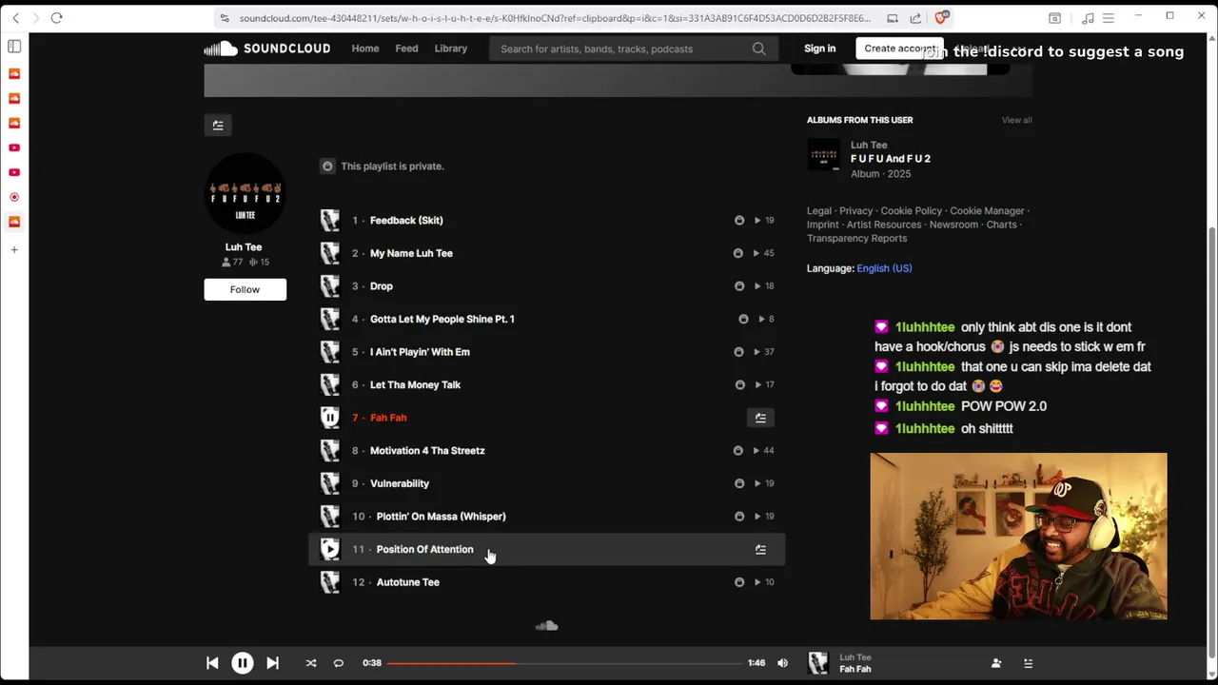Click the Sign in button

819,49
